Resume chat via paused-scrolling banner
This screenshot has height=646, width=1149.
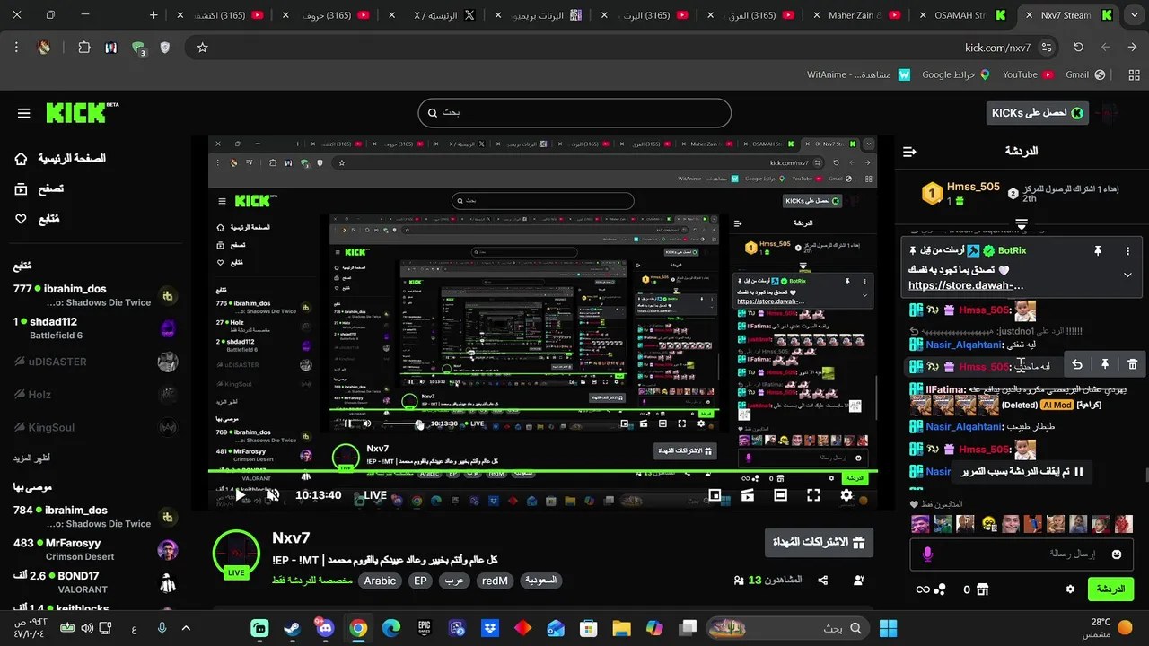(1022, 471)
